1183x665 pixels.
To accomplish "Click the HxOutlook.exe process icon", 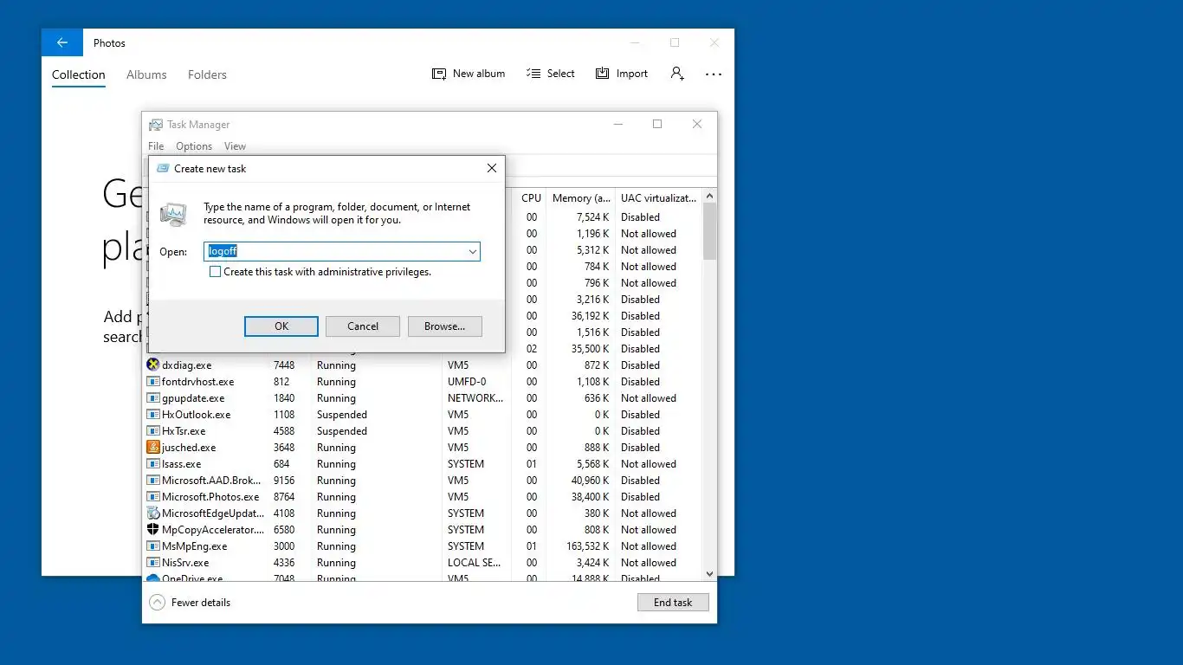I will [x=153, y=415].
